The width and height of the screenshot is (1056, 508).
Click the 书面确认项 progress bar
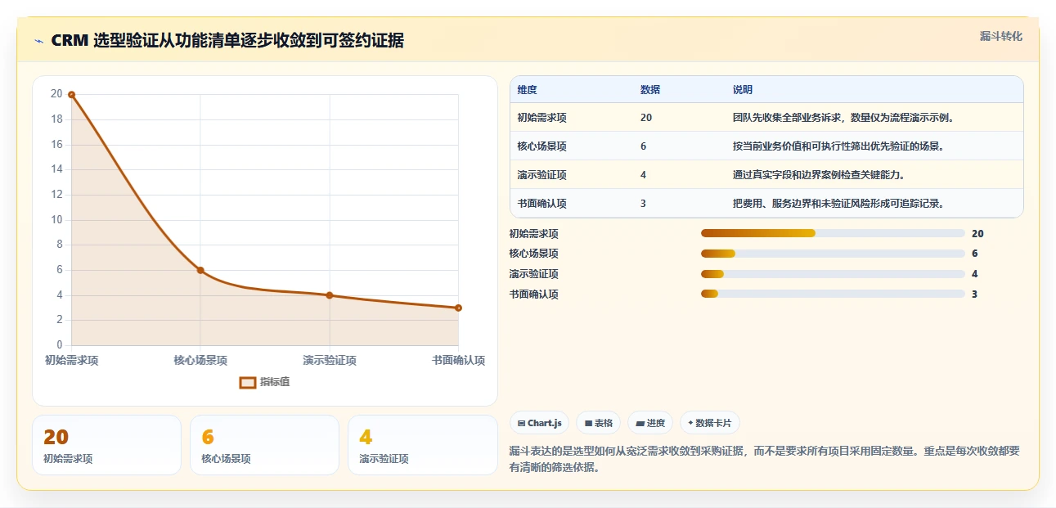pyautogui.click(x=833, y=294)
